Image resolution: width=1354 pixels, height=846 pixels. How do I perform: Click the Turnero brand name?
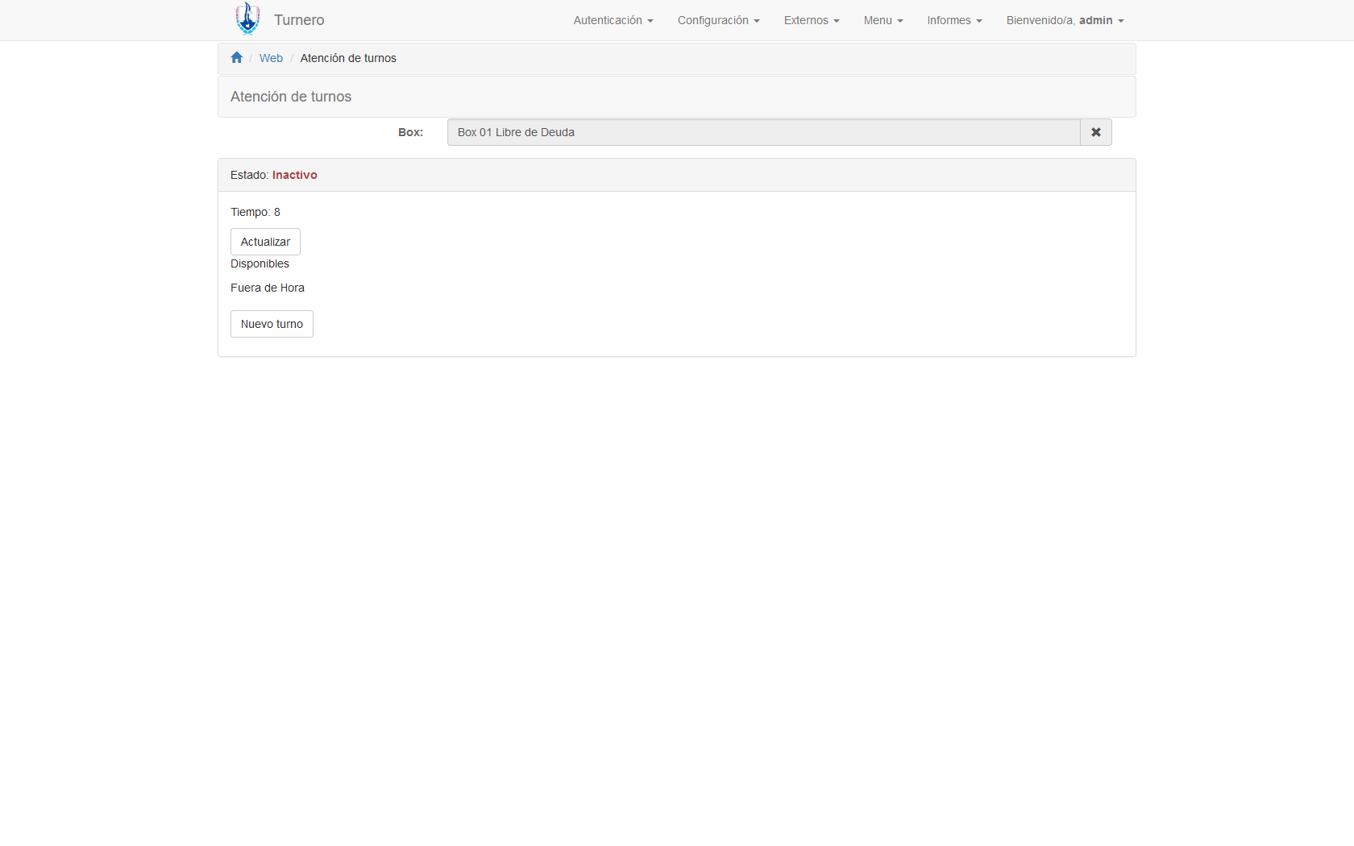299,20
